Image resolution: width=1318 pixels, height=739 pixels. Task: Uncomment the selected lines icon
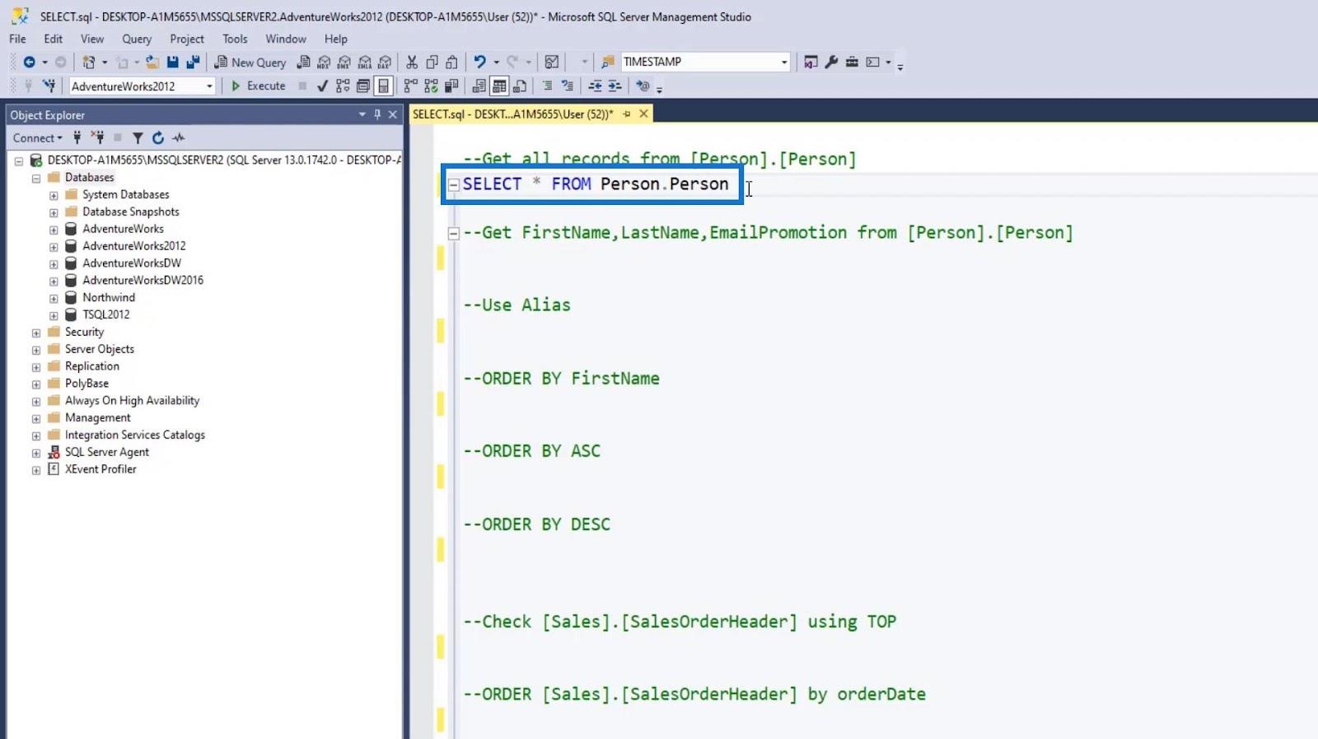[x=568, y=86]
